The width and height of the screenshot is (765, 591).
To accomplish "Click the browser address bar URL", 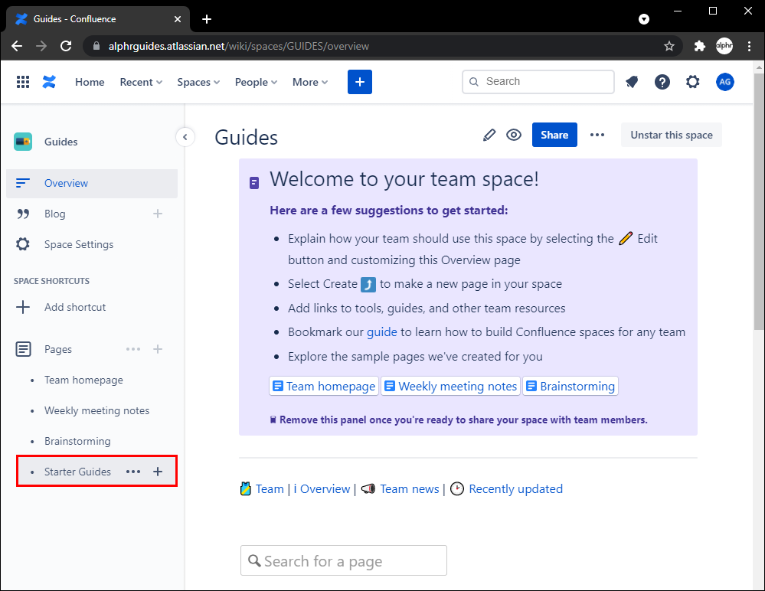I will 239,47.
